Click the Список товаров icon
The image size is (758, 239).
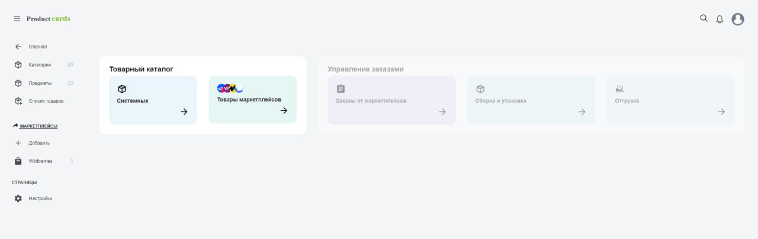18,101
